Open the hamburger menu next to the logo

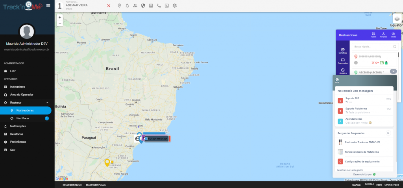coord(48,5)
